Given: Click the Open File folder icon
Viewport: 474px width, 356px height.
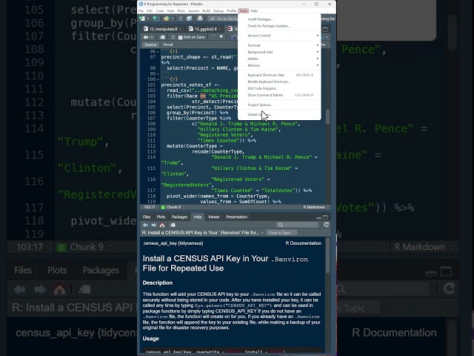Looking at the screenshot, I should (x=166, y=19).
